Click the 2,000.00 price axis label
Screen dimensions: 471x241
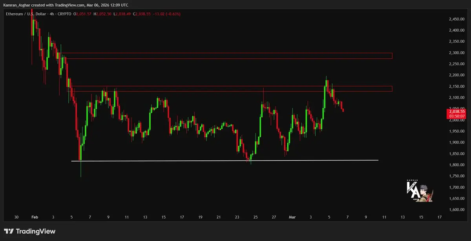tap(456, 120)
